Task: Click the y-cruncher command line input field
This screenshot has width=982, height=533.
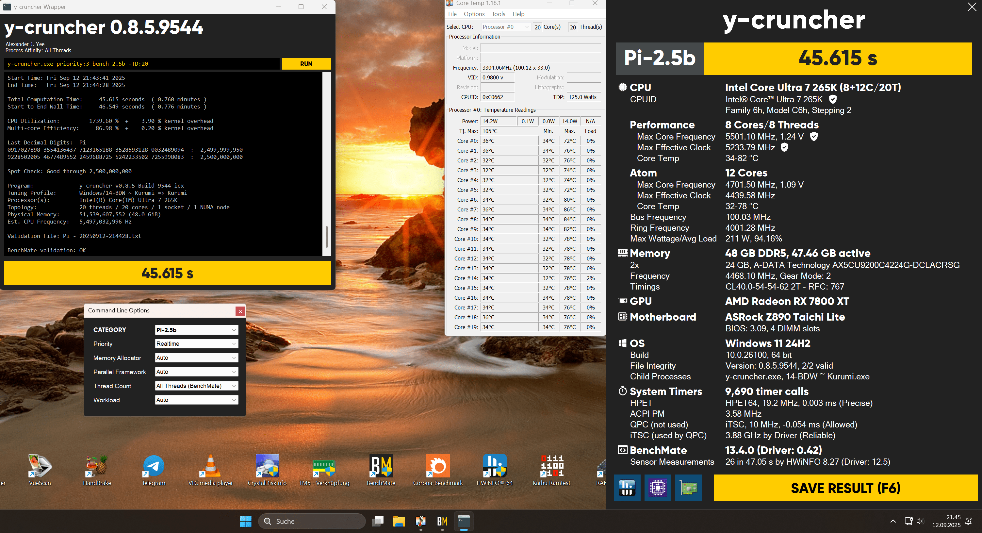Action: [142, 64]
